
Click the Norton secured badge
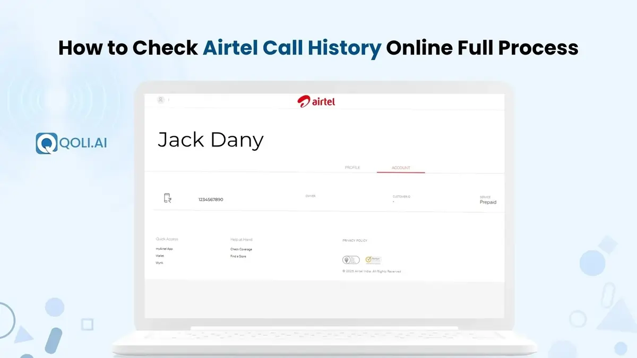[x=373, y=260]
